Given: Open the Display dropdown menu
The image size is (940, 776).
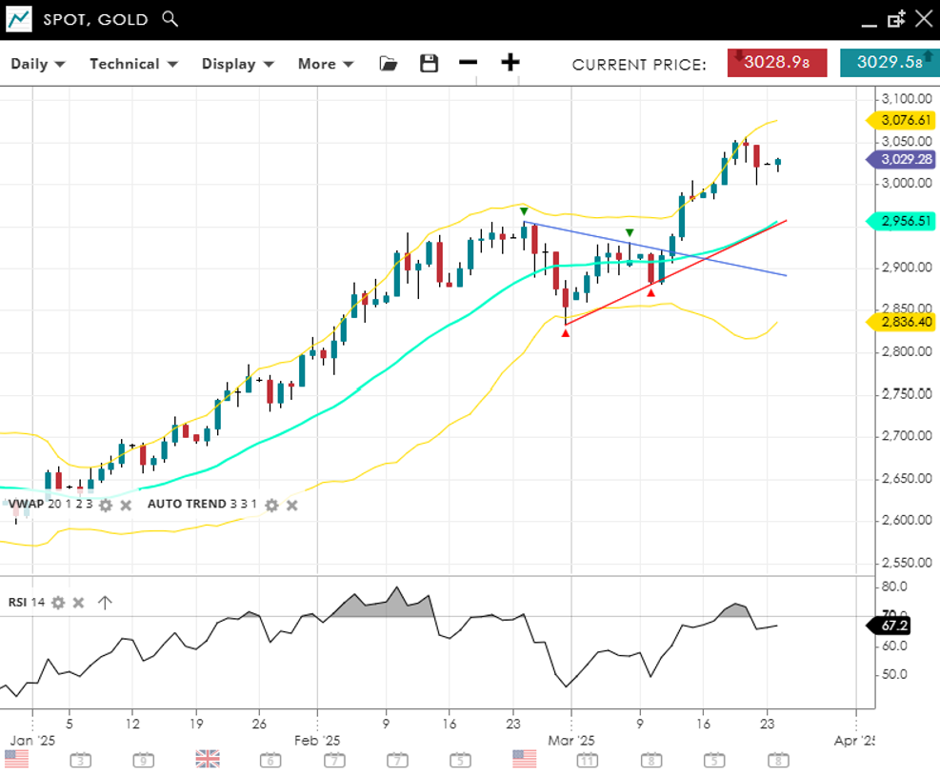Looking at the screenshot, I should (x=237, y=64).
